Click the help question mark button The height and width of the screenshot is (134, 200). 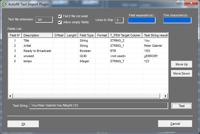point(180,3)
